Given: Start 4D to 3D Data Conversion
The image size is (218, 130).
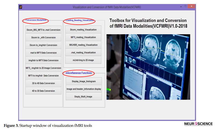Looking at the screenshot, I should point(43,91).
